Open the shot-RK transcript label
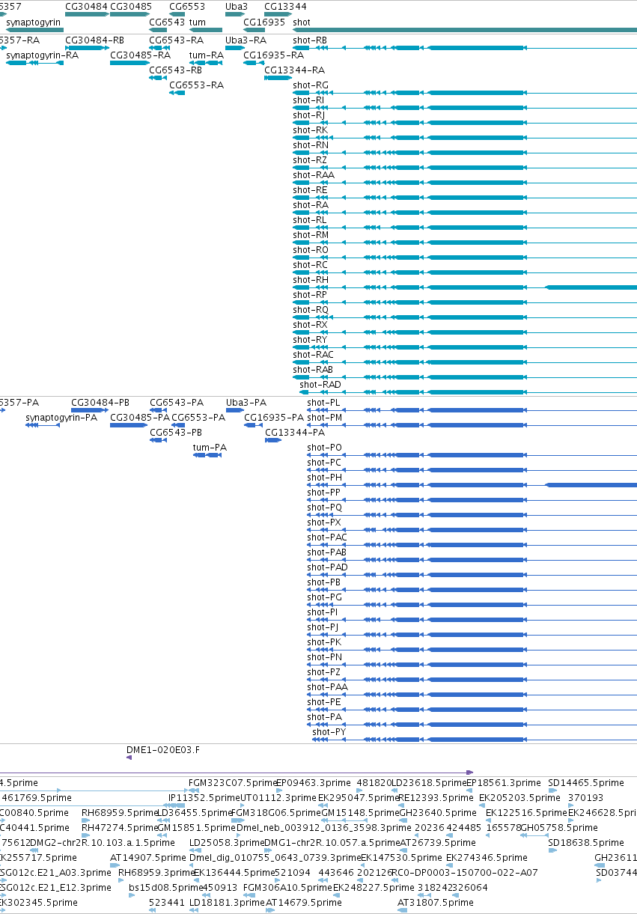 pyautogui.click(x=310, y=130)
